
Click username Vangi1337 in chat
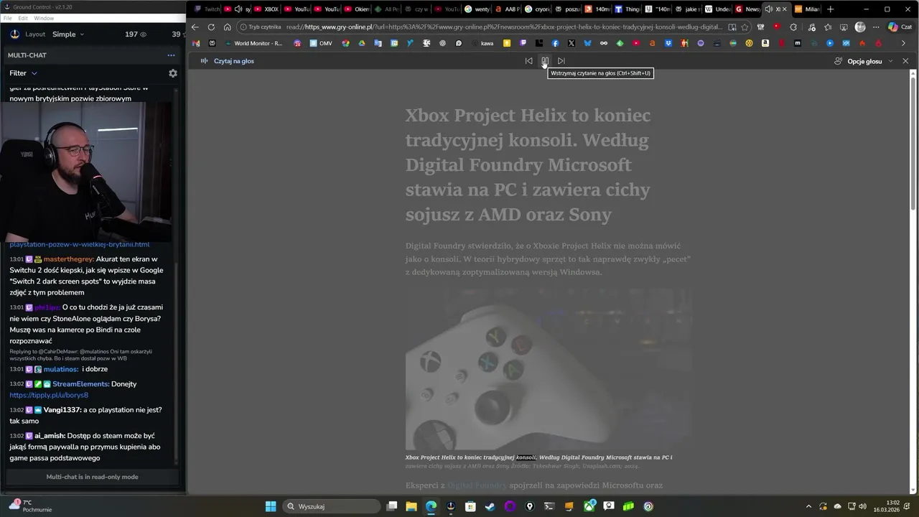[62, 410]
